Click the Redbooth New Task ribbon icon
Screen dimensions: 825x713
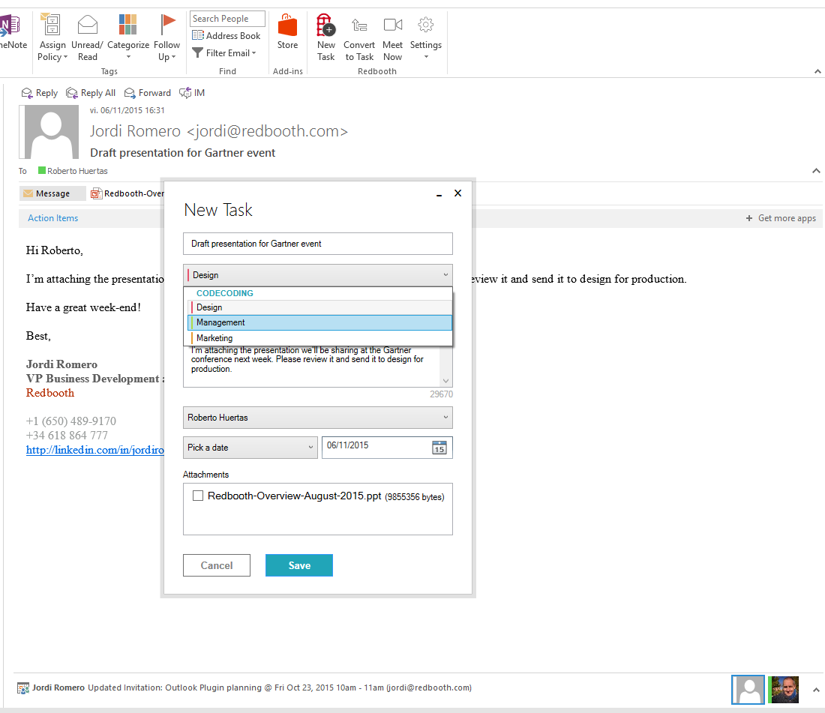click(x=325, y=27)
